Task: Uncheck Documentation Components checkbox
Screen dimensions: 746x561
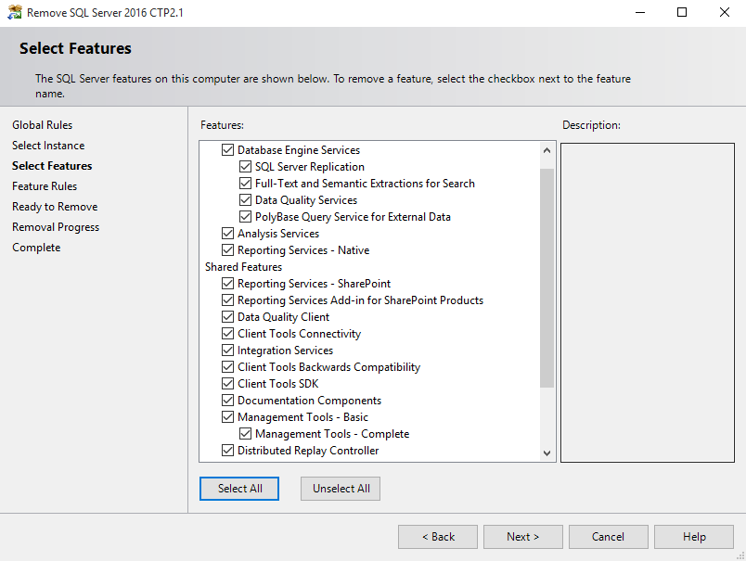Action: click(227, 400)
